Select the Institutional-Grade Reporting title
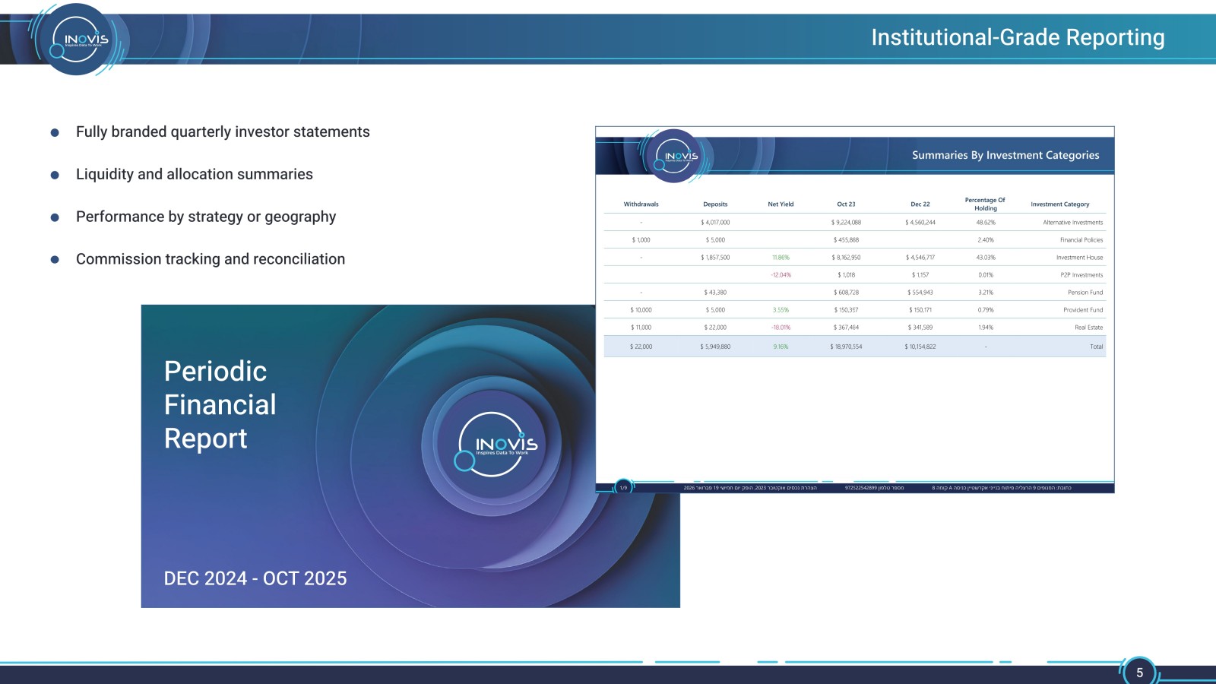 pos(1018,37)
